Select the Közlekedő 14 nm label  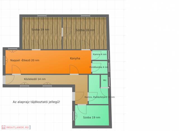(x=35, y=79)
